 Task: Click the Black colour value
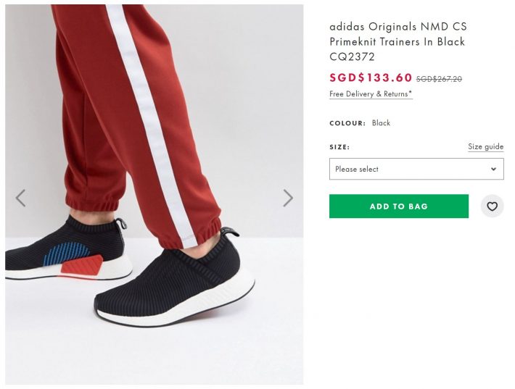coord(381,123)
